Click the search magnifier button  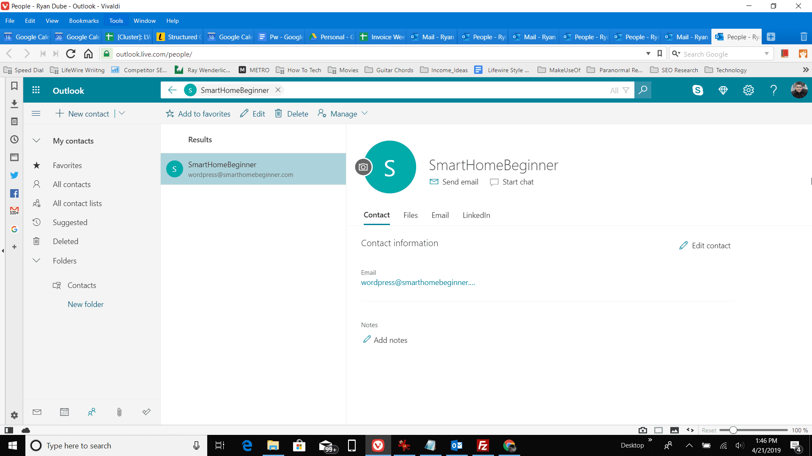[x=643, y=90]
